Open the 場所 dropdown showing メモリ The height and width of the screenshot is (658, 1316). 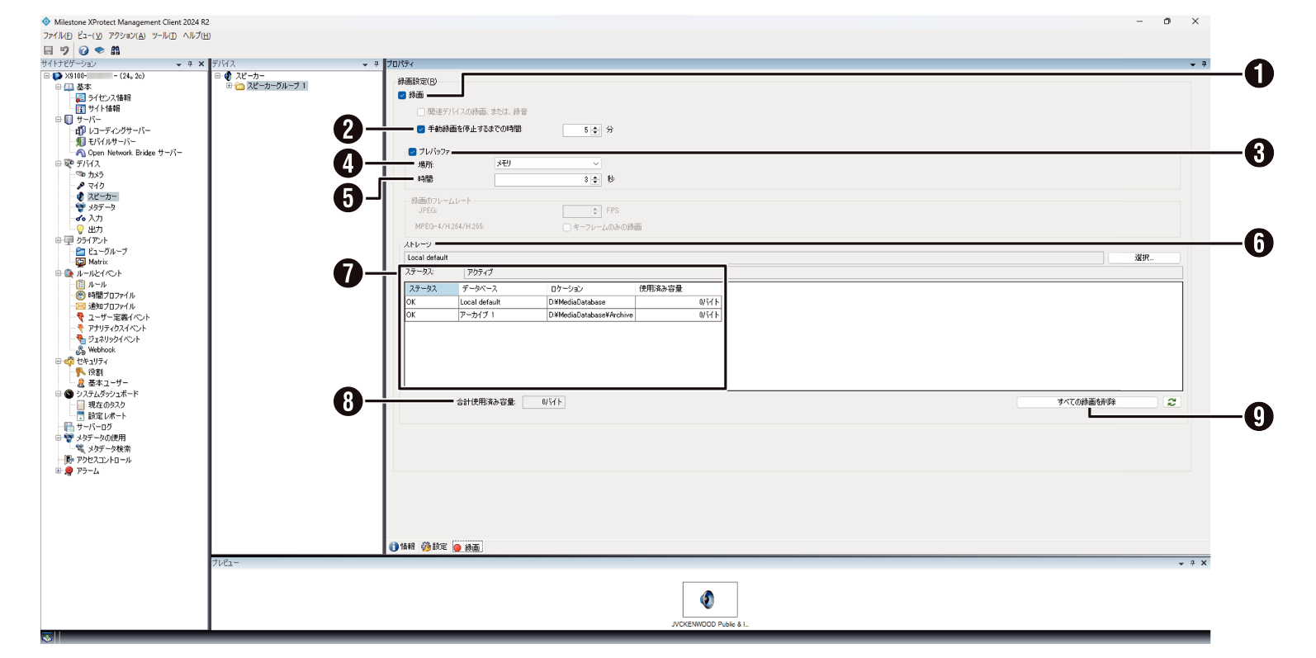coord(547,163)
